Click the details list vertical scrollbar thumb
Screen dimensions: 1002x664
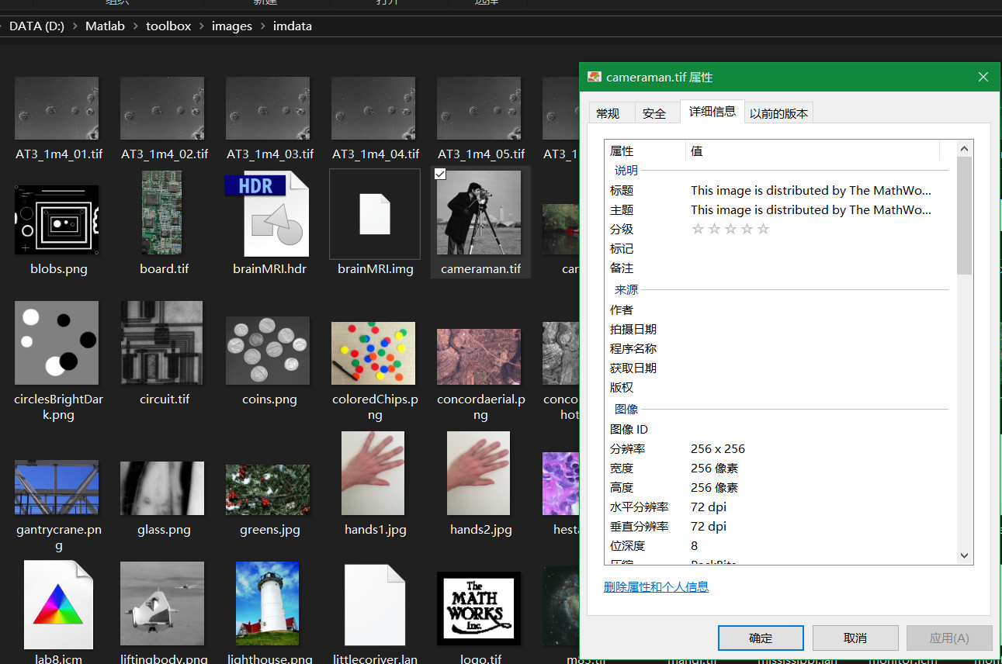(x=965, y=216)
